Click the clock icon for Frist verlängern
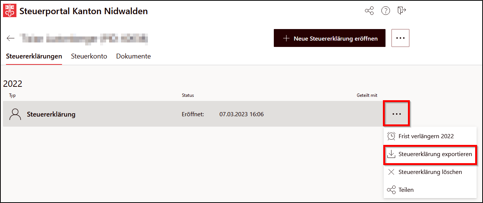483x203 pixels. pos(391,136)
